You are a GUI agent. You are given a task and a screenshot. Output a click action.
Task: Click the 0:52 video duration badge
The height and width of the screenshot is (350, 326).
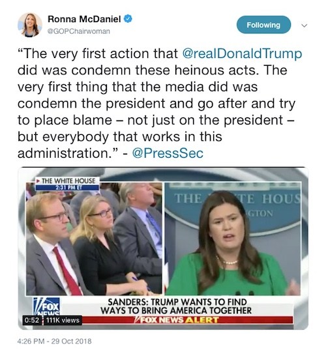coord(31,320)
